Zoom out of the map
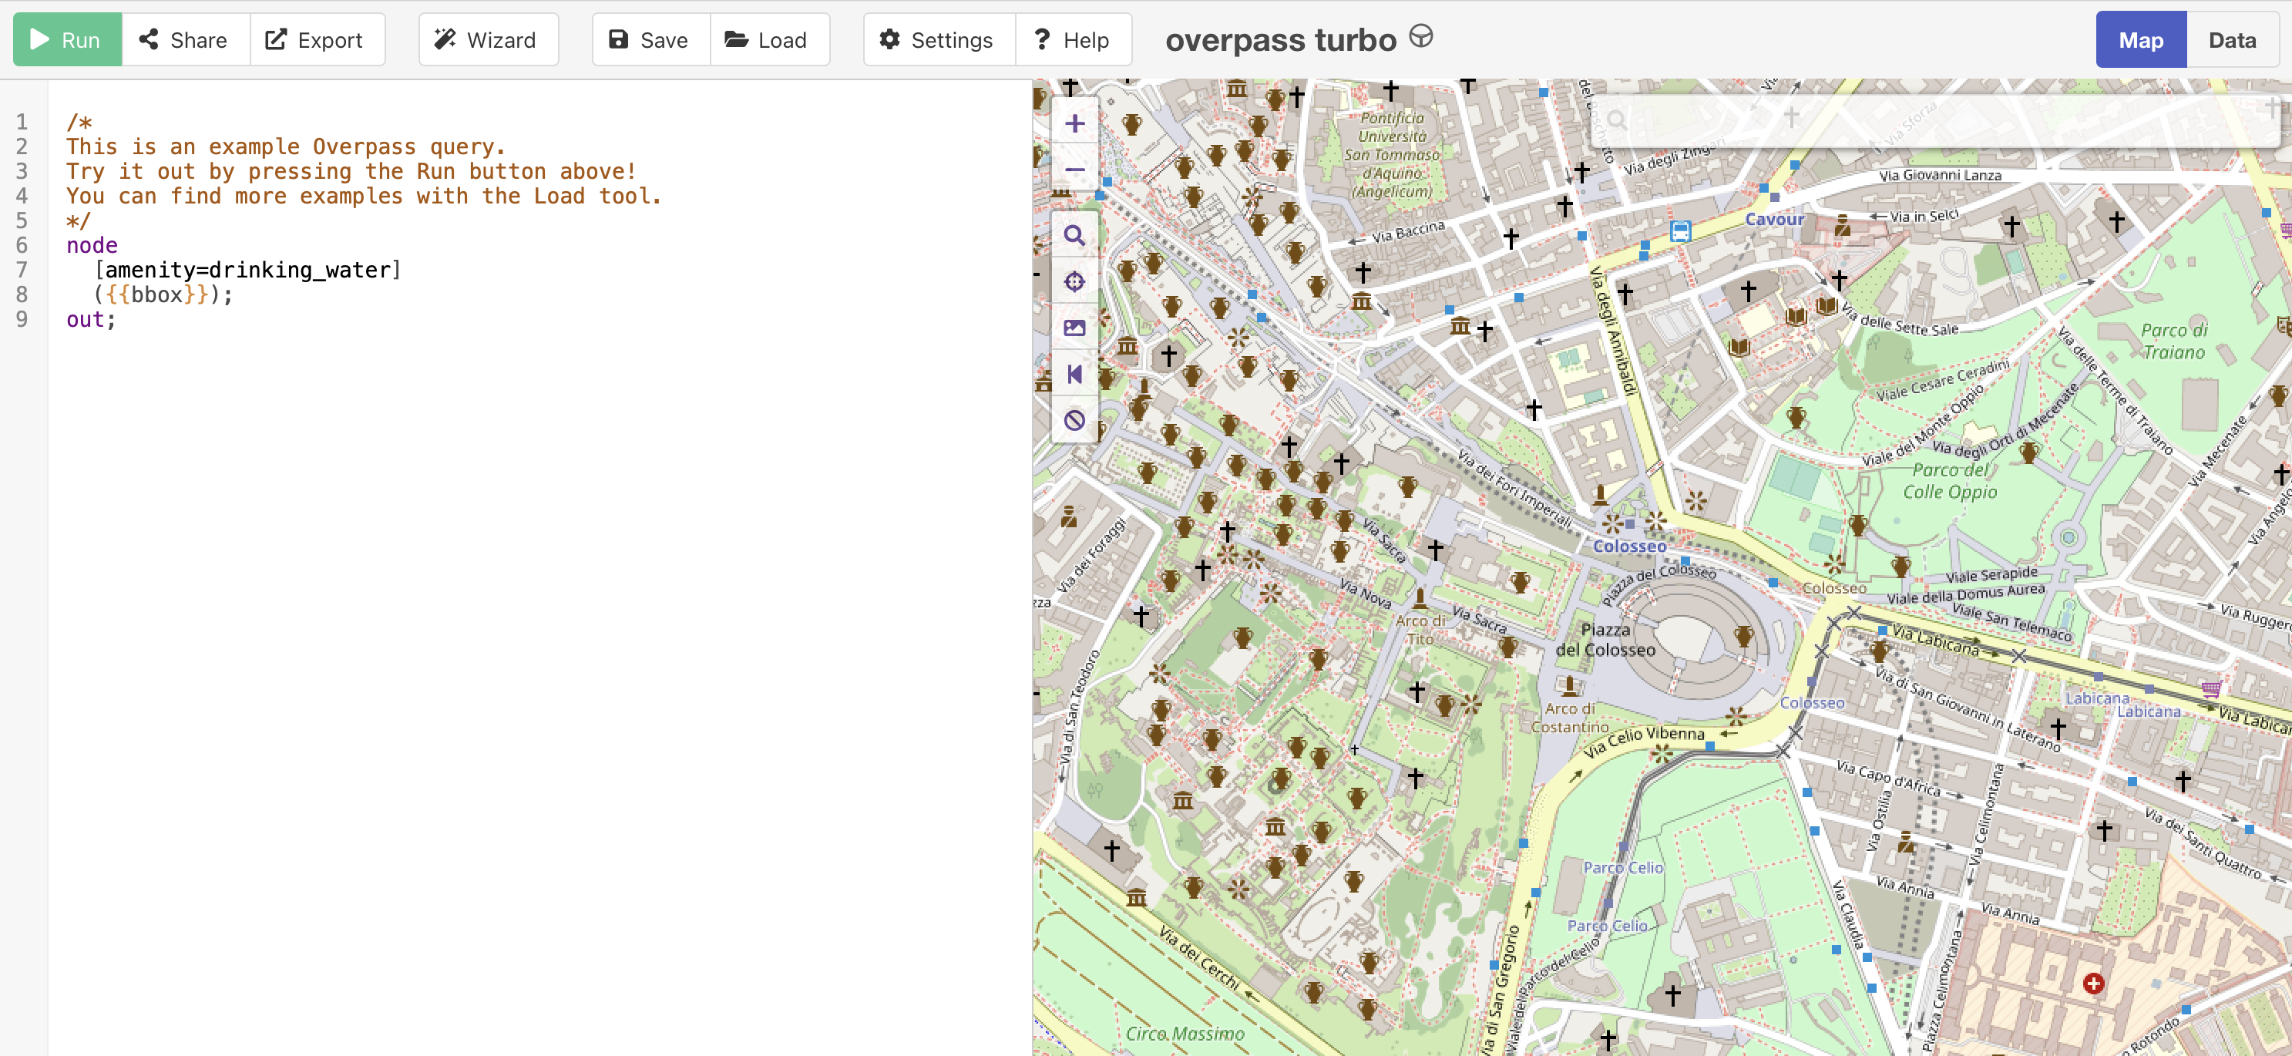2292x1056 pixels. click(1074, 169)
